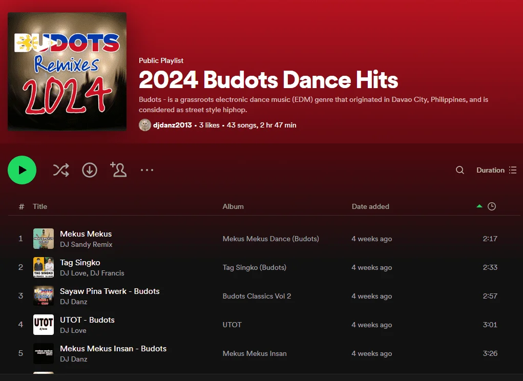
Task: Select the UTOT - Budots track title
Action: tap(88, 320)
